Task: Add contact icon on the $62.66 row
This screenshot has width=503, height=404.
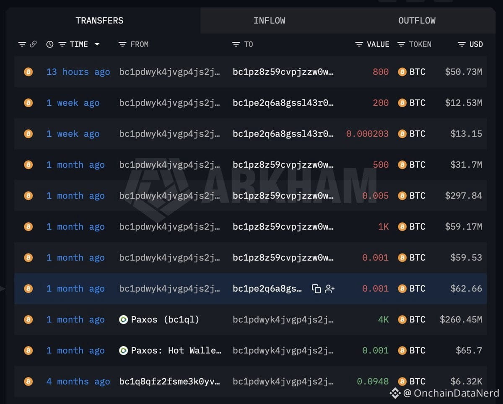Action: (x=330, y=289)
